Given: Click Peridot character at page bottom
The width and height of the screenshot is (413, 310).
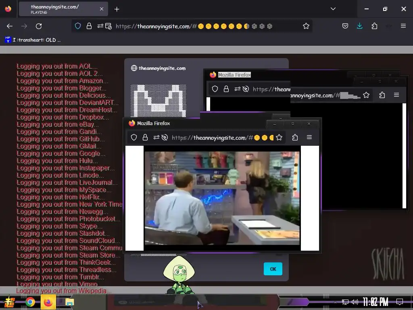Looking at the screenshot, I should coord(179,275).
